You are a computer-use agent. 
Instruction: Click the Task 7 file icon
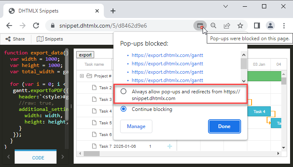tap(94, 146)
